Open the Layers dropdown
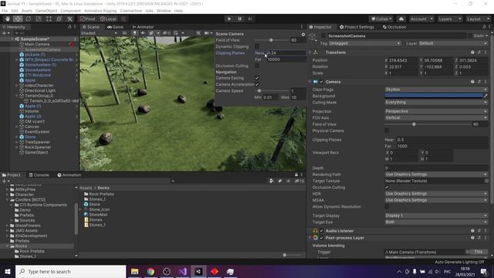Screen dimensions: 494x278 point(450,19)
